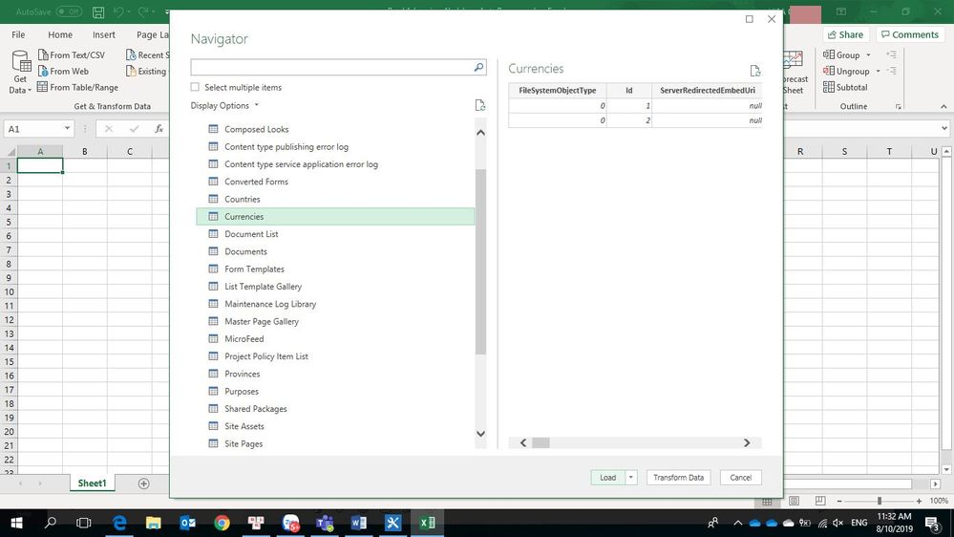This screenshot has width=954, height=537.
Task: Click the search magnifier icon in Navigator
Action: pos(478,67)
